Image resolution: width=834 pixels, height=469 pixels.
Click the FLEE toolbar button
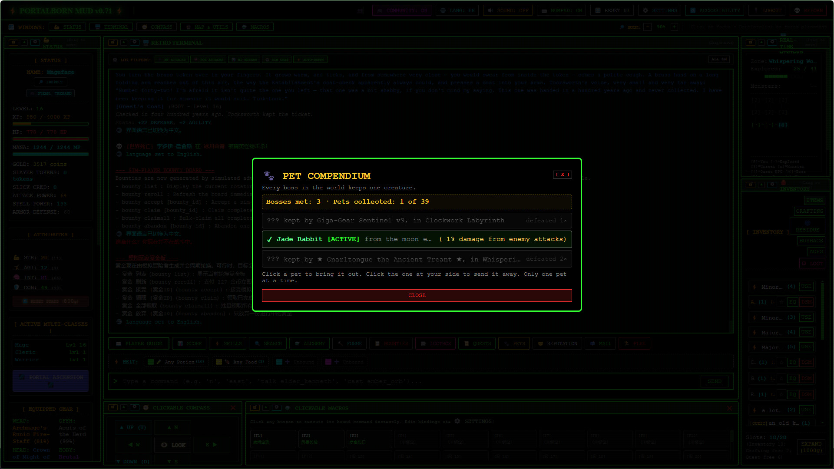[635, 343]
